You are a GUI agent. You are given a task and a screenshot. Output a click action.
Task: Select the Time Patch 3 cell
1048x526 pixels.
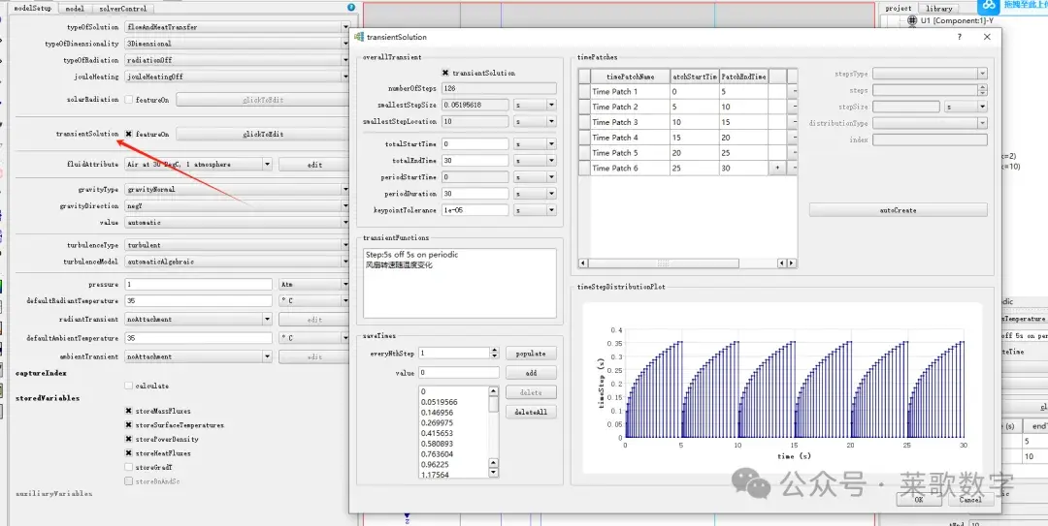point(631,122)
